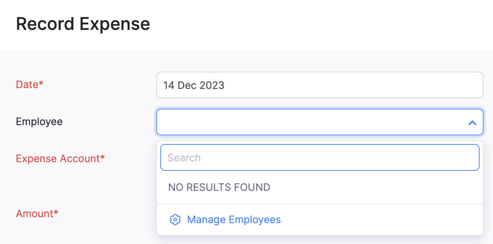Click the Expense Account* label
Viewport: 493px width, 244px height.
coord(60,159)
